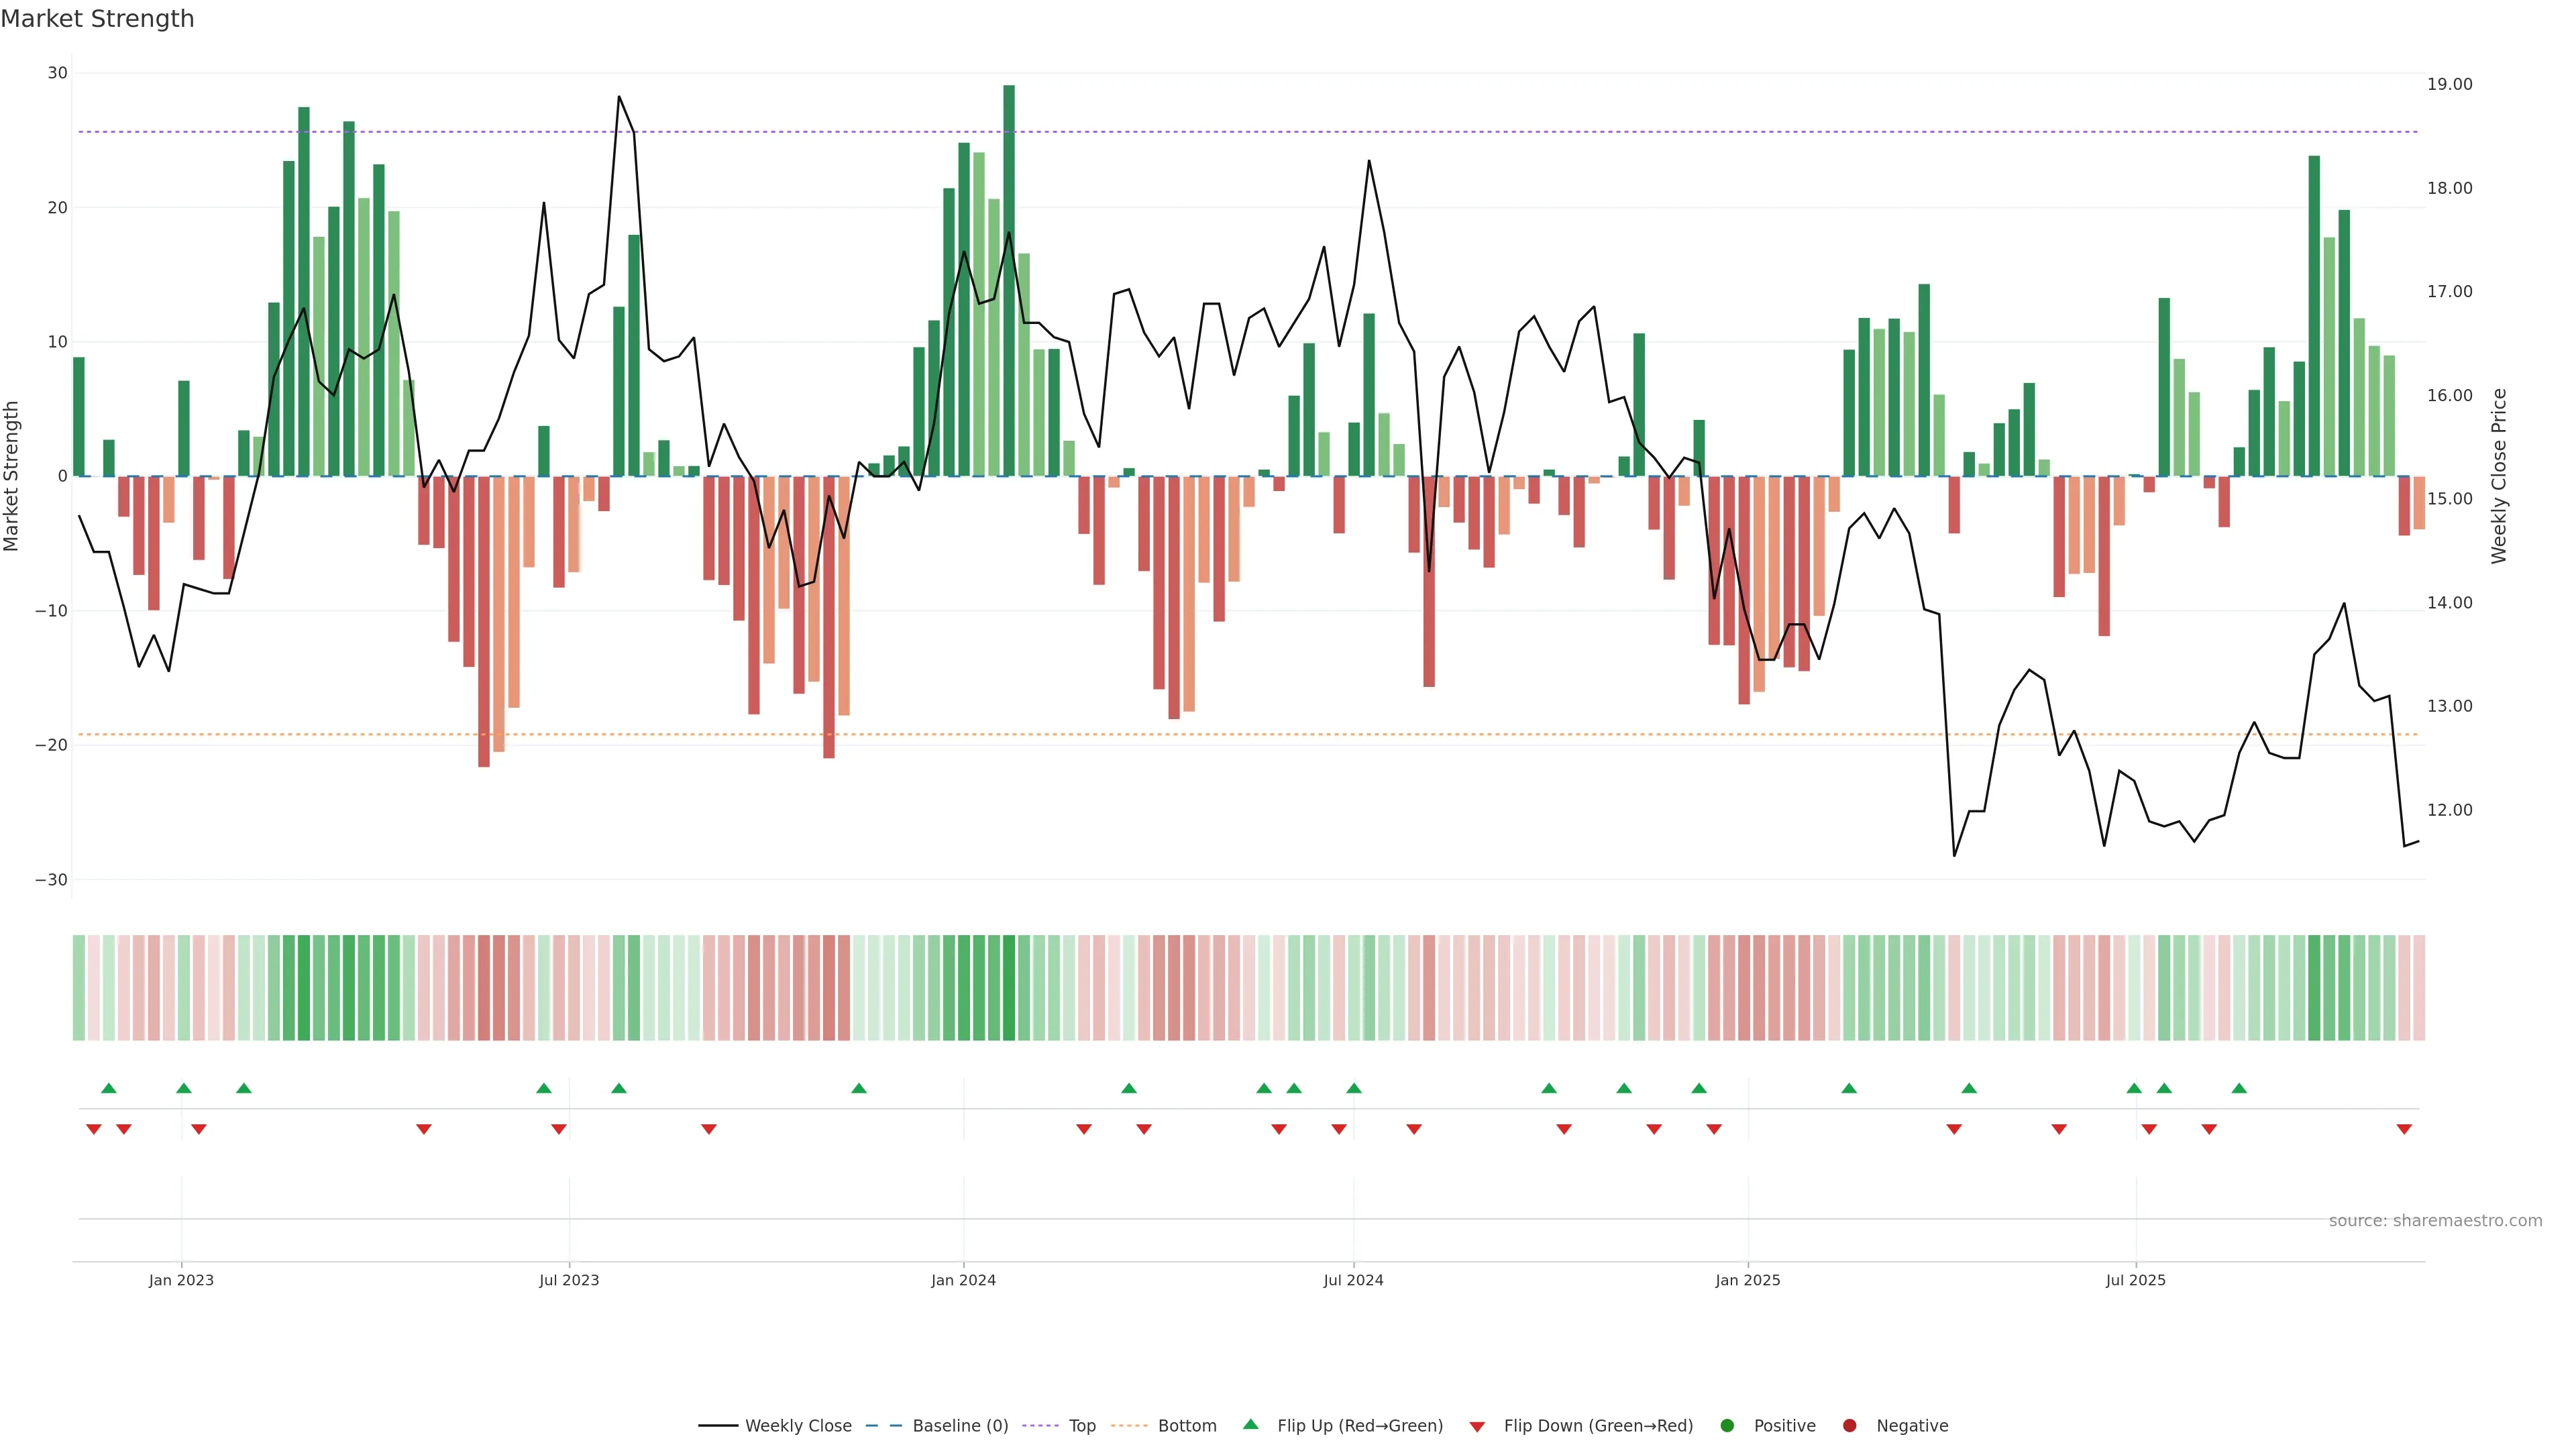Click the green Flip Up triangle legend icon
2576x1449 pixels.
1250,1424
